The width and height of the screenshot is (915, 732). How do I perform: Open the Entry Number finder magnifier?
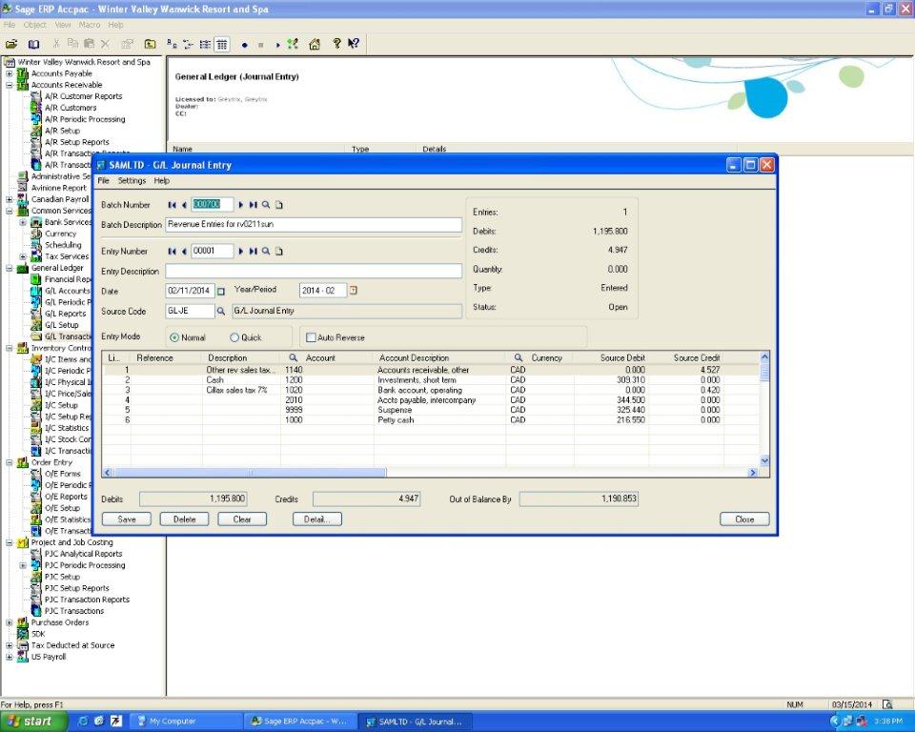click(x=266, y=251)
